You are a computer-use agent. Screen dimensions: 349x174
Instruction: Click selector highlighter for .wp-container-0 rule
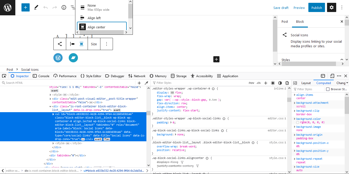(213, 89)
